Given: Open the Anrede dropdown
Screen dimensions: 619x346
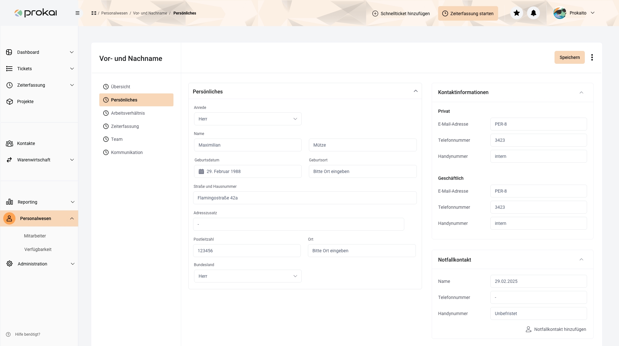Looking at the screenshot, I should tap(248, 119).
